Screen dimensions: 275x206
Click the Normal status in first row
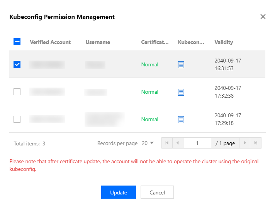tap(149, 64)
